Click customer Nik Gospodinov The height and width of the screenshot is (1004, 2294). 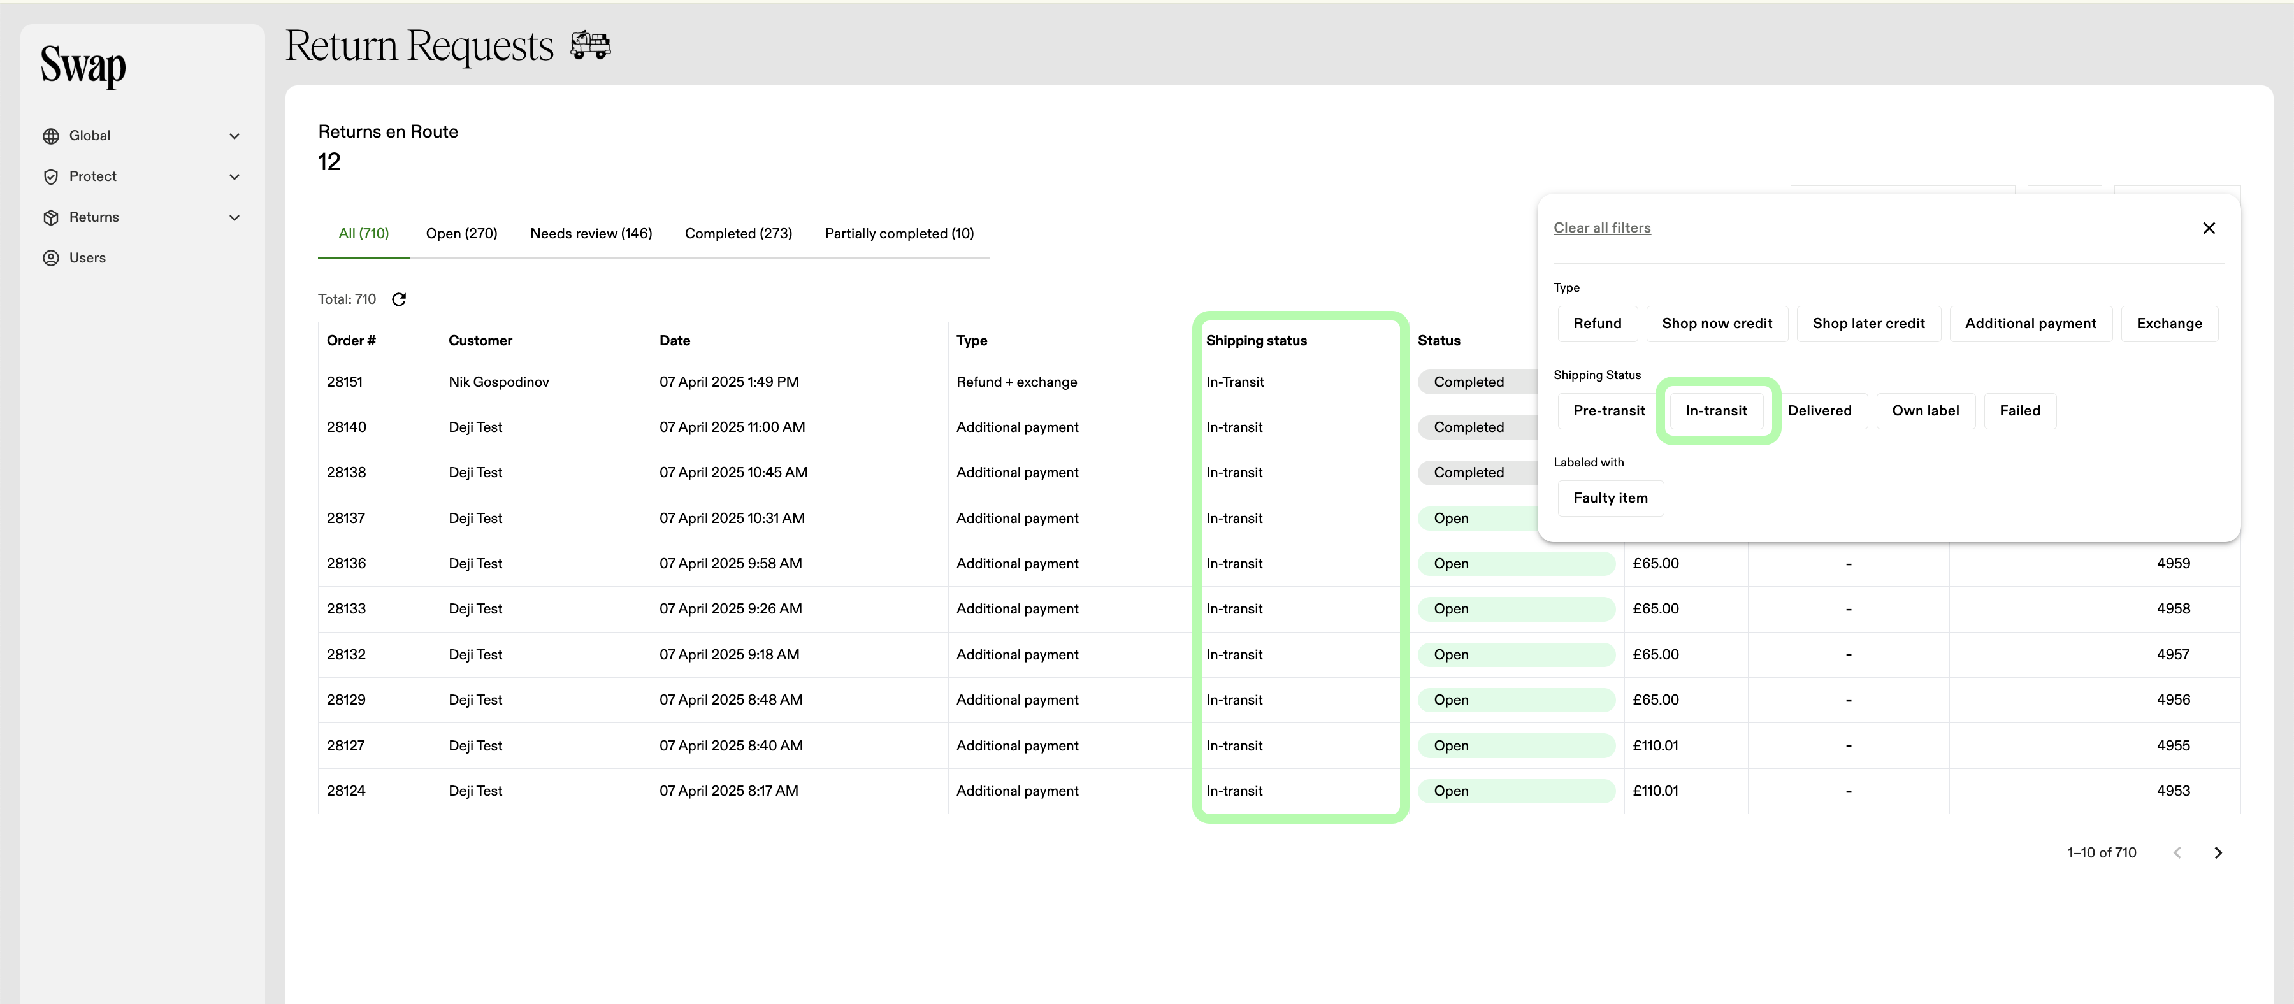click(x=499, y=382)
